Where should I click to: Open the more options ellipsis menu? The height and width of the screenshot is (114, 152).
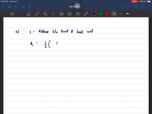tap(149, 7)
